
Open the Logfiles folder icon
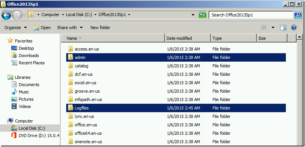70,108
